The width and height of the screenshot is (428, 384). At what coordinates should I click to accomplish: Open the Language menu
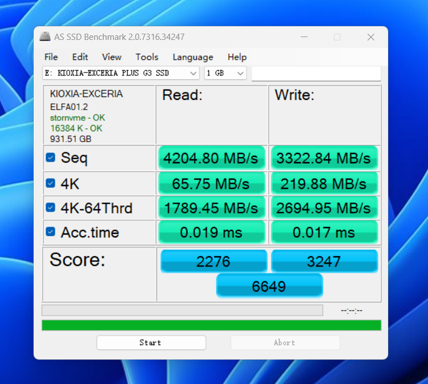coord(193,56)
